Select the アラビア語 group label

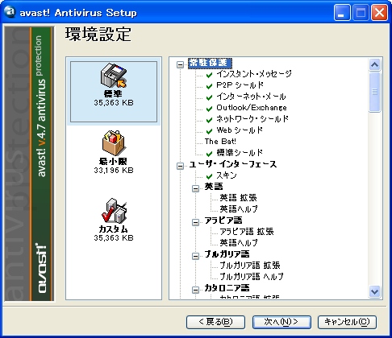[223, 221]
